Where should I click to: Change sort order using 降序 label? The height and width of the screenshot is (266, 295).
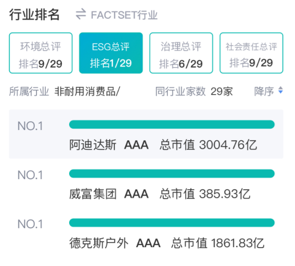pos(264,91)
